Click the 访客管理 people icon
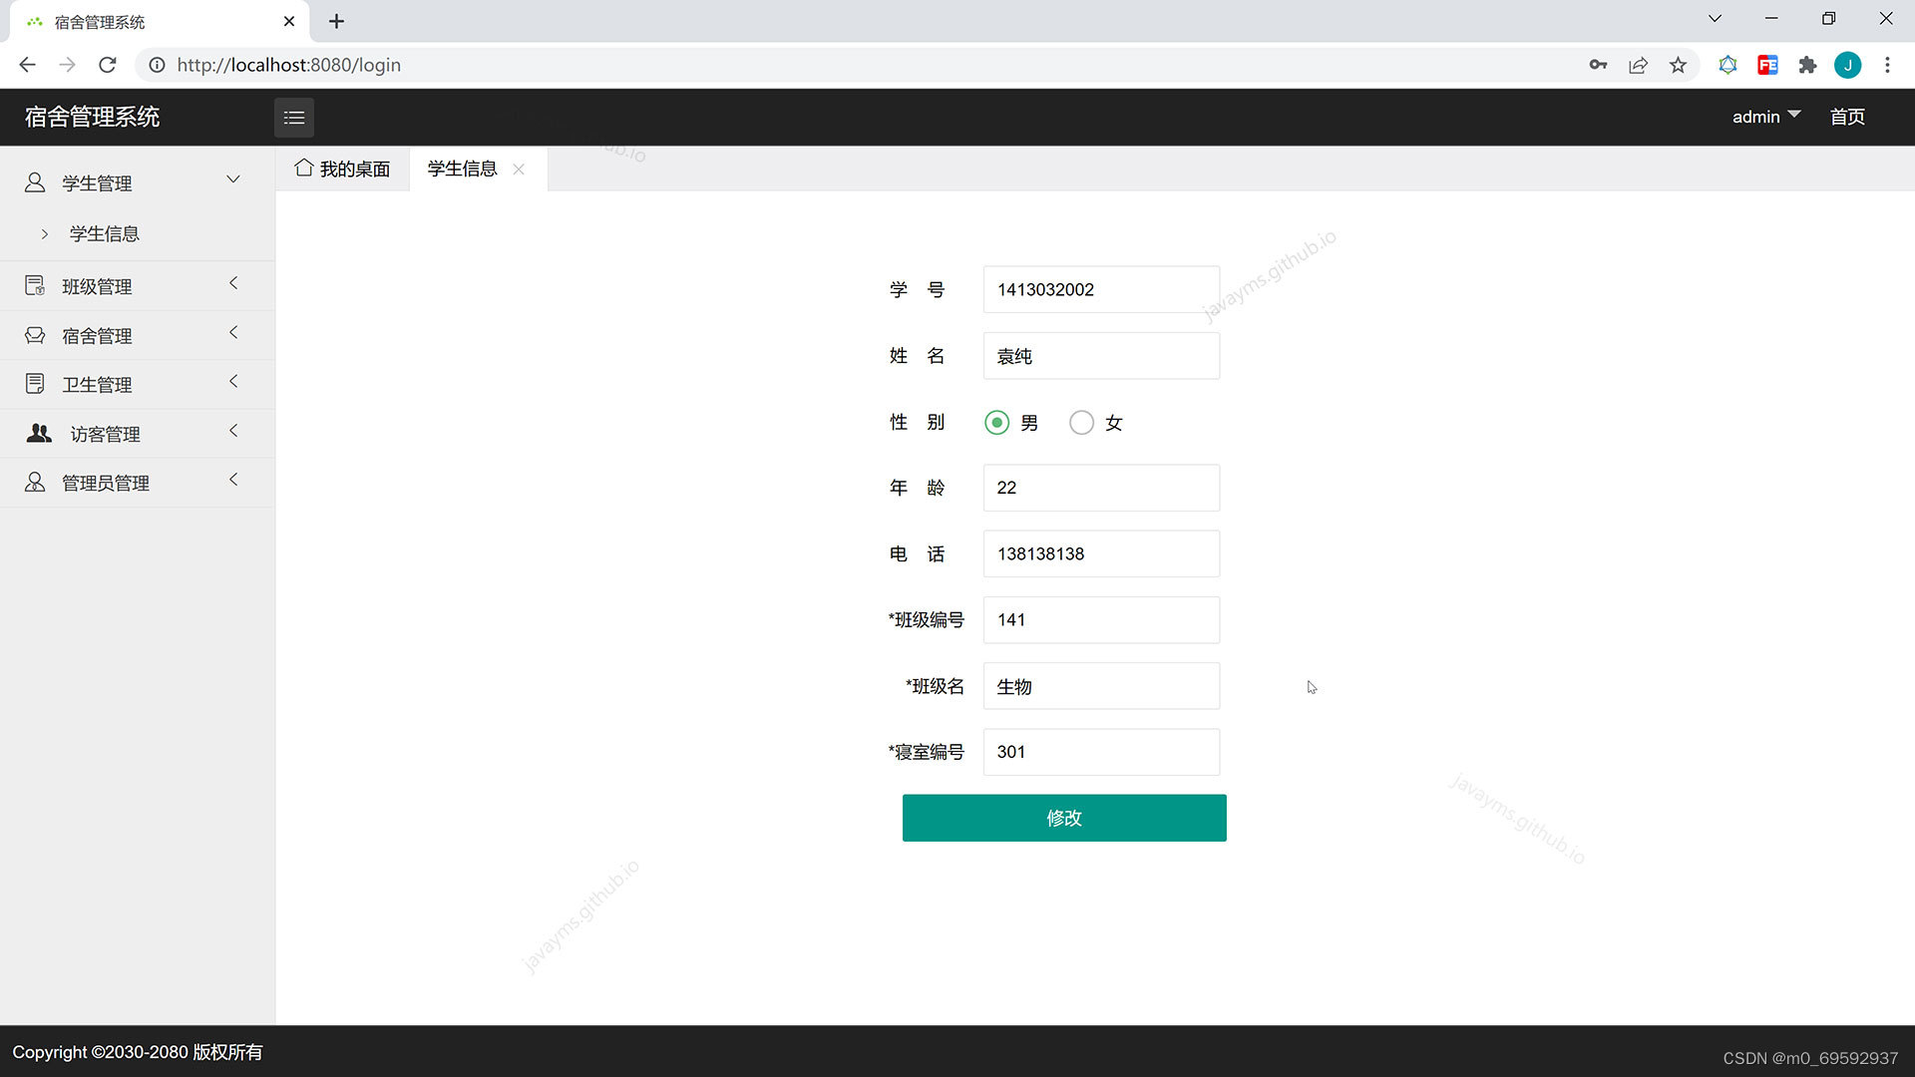1915x1077 pixels. pos(38,433)
